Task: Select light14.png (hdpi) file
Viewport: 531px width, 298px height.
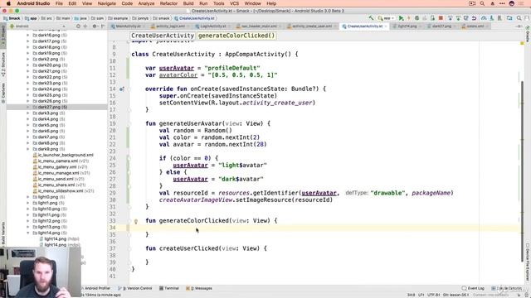Action: tap(59, 239)
